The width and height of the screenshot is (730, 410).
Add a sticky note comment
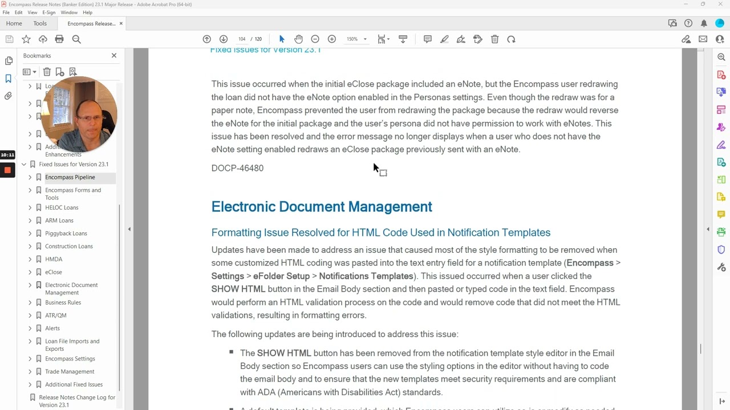[x=428, y=39]
